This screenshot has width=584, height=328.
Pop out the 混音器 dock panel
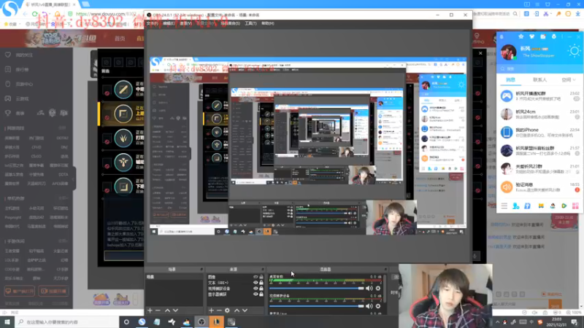click(385, 269)
